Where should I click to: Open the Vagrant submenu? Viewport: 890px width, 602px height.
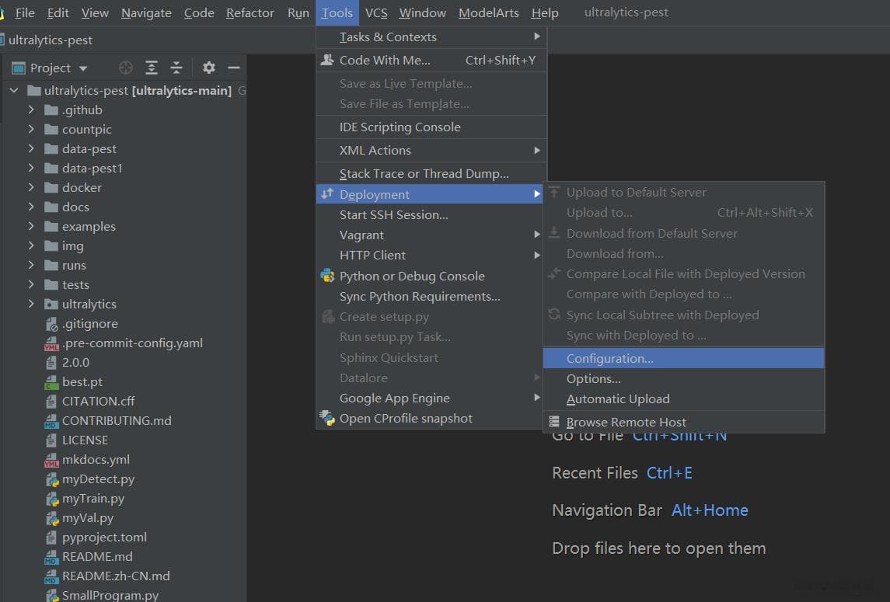point(430,235)
